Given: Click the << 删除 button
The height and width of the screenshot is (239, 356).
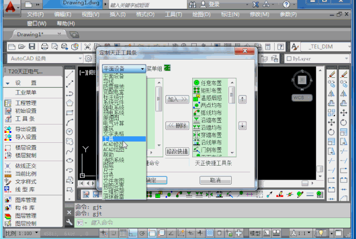Looking at the screenshot, I should [177, 126].
